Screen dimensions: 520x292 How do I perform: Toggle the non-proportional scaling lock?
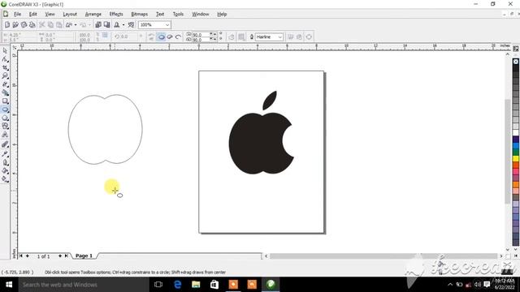click(x=105, y=35)
